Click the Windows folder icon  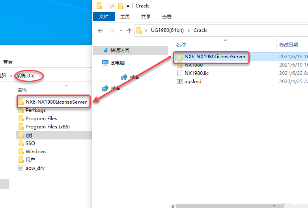point(21,152)
